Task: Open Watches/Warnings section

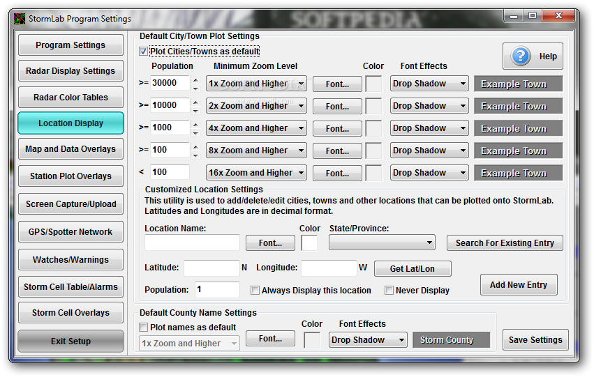Action: 70,260
